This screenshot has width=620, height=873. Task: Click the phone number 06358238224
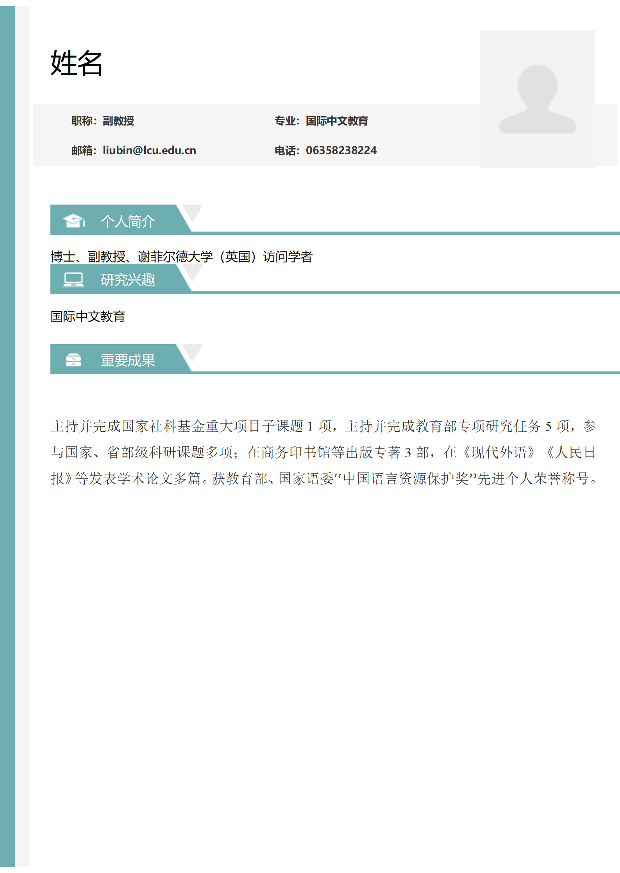[x=341, y=150]
